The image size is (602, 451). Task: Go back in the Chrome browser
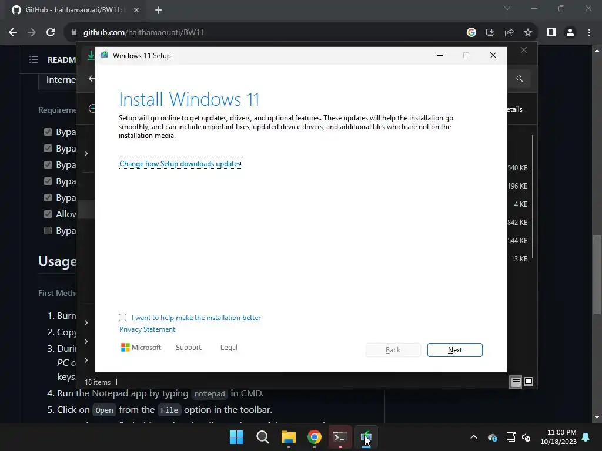[13, 33]
